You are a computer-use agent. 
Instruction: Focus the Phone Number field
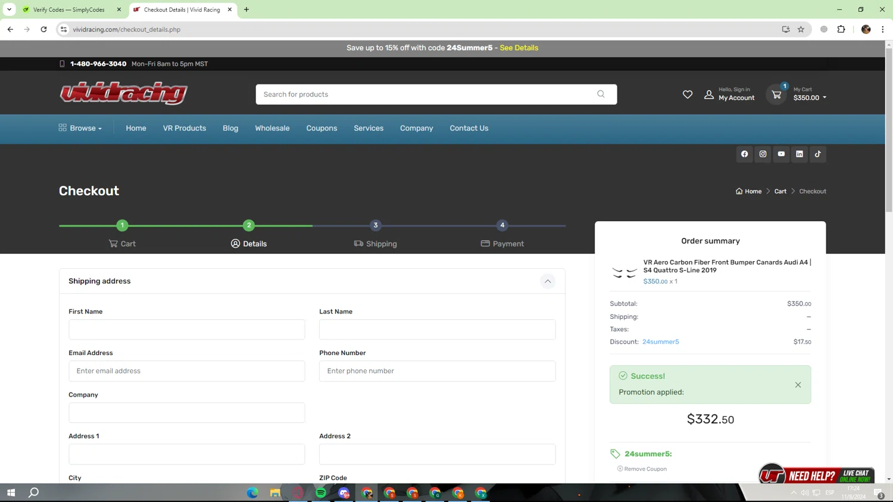pos(438,371)
